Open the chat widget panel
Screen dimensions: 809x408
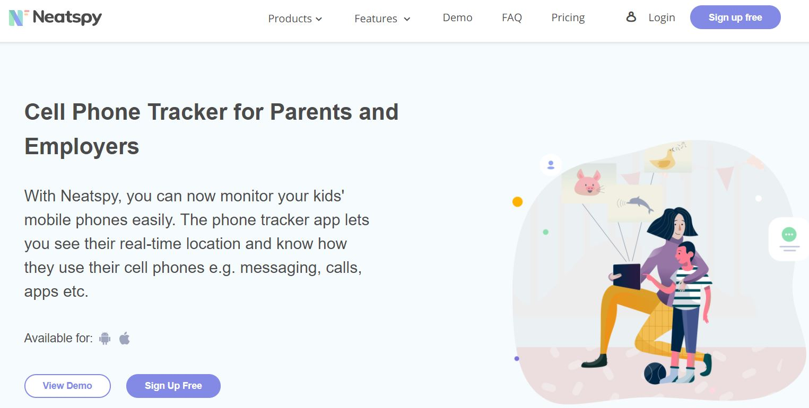tap(789, 238)
